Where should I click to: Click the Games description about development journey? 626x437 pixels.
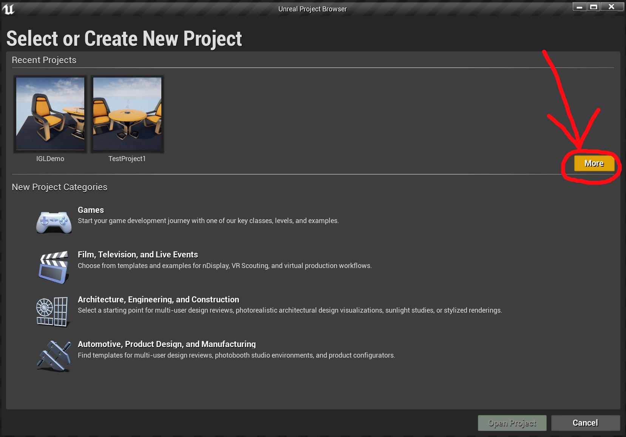click(x=208, y=221)
